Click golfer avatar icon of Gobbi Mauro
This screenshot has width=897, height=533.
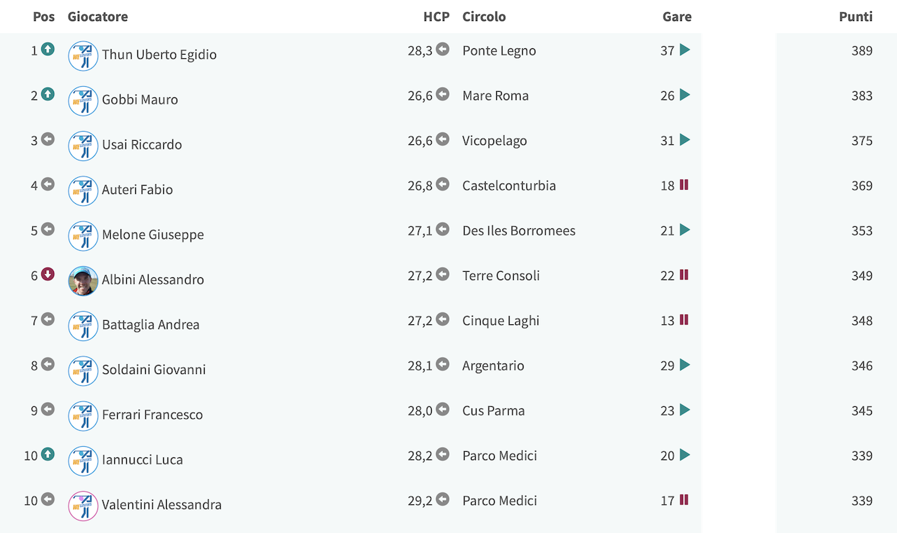pyautogui.click(x=83, y=101)
